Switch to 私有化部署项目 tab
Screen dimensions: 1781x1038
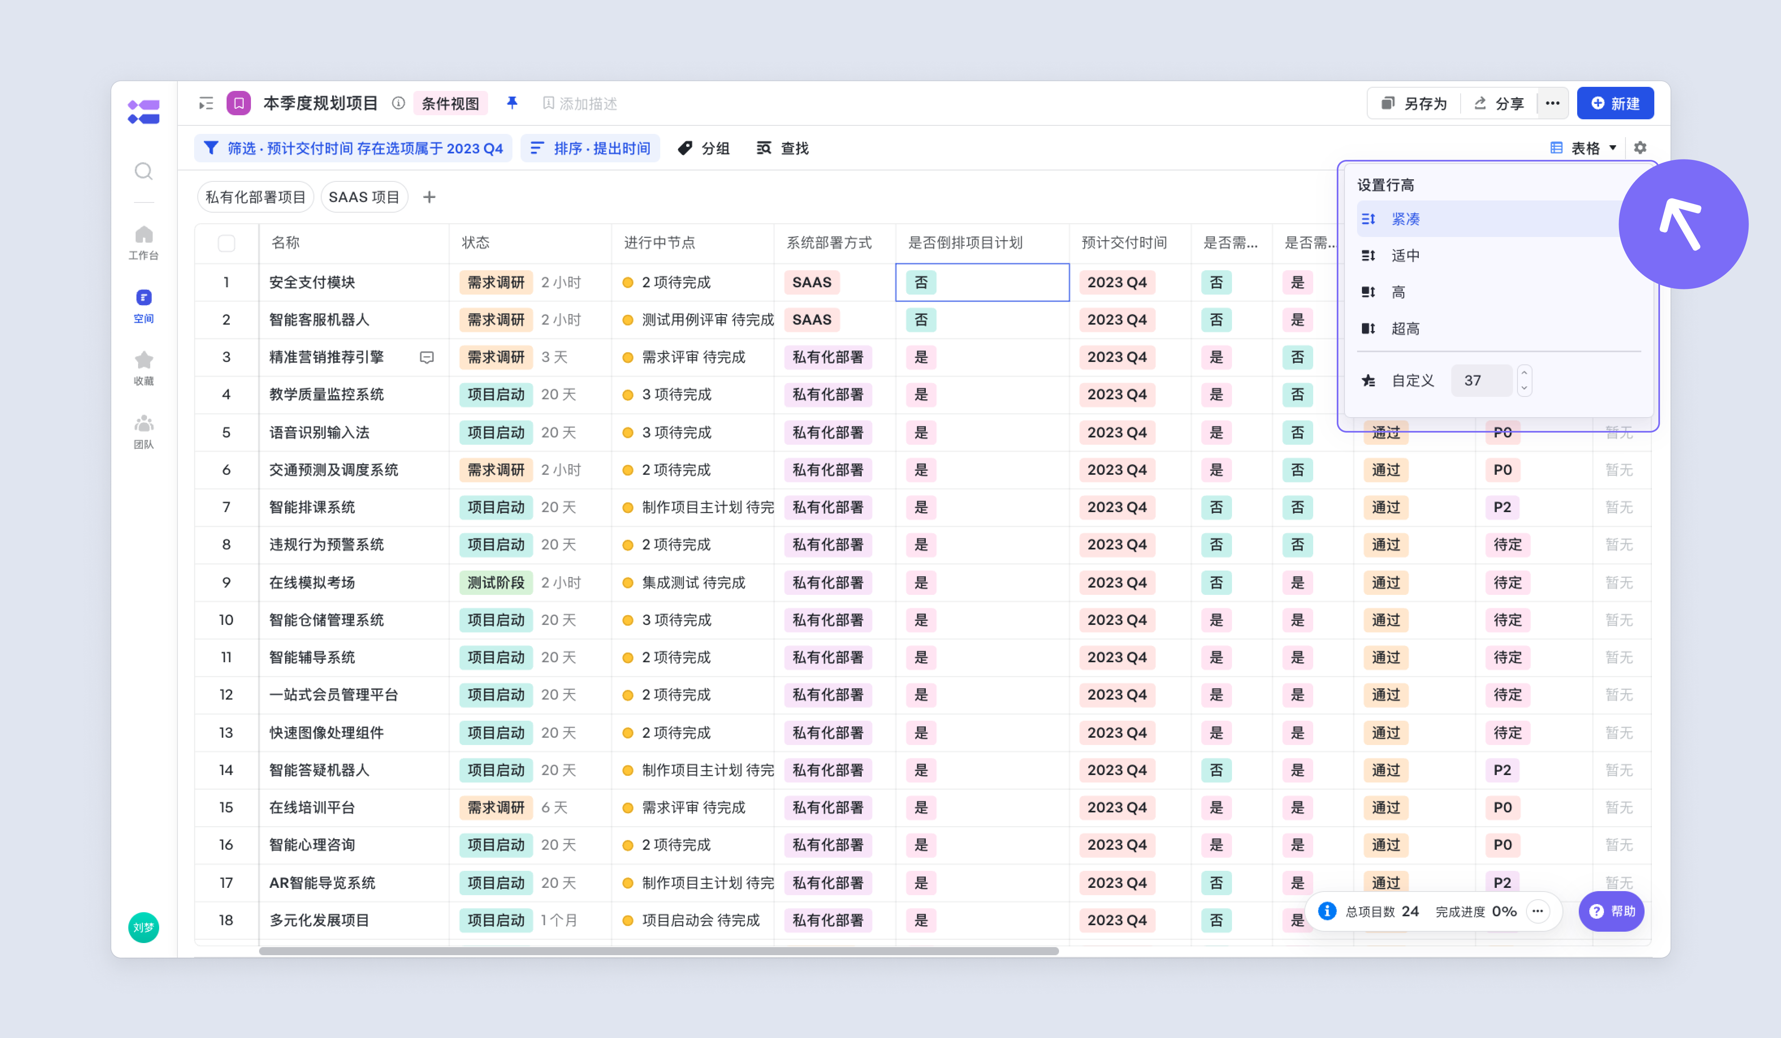[x=255, y=197]
